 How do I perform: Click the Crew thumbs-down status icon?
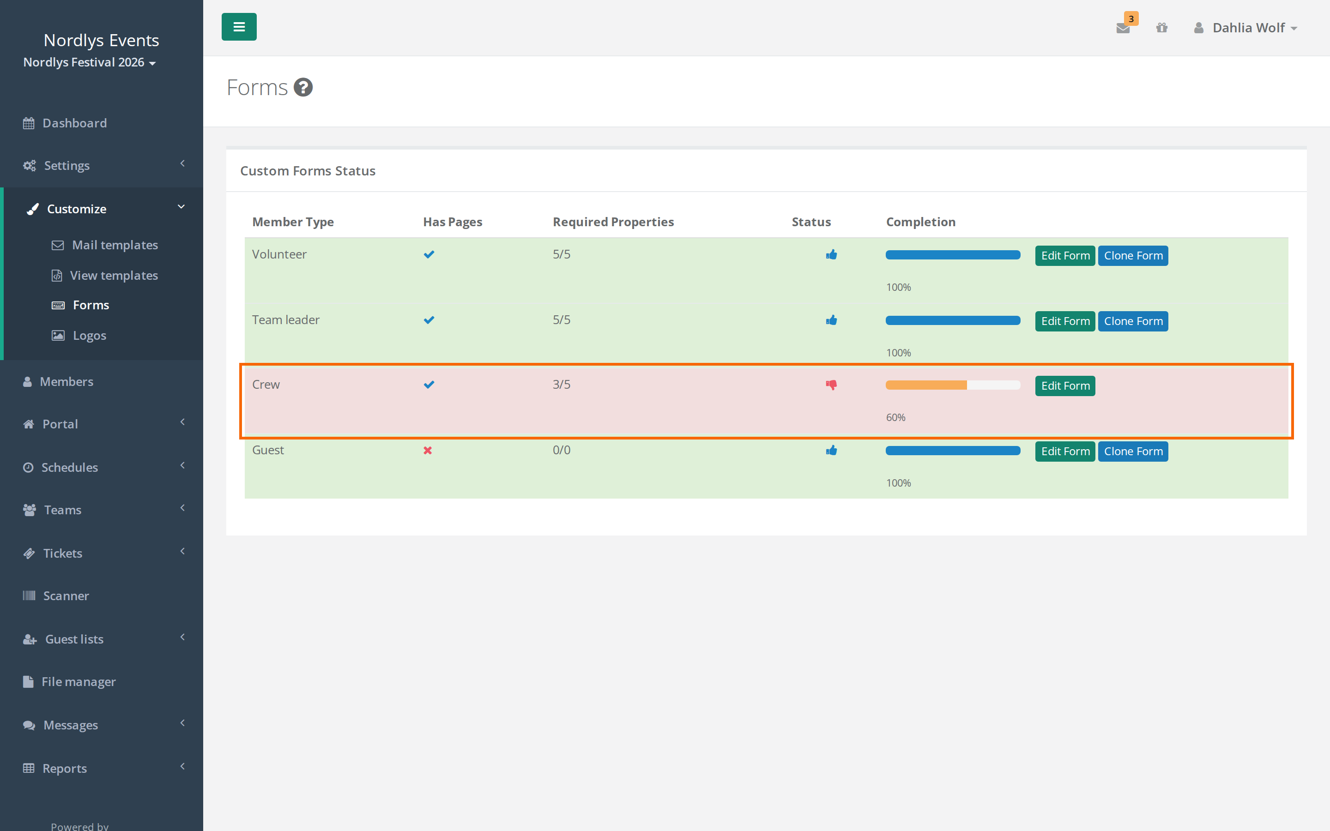click(831, 385)
